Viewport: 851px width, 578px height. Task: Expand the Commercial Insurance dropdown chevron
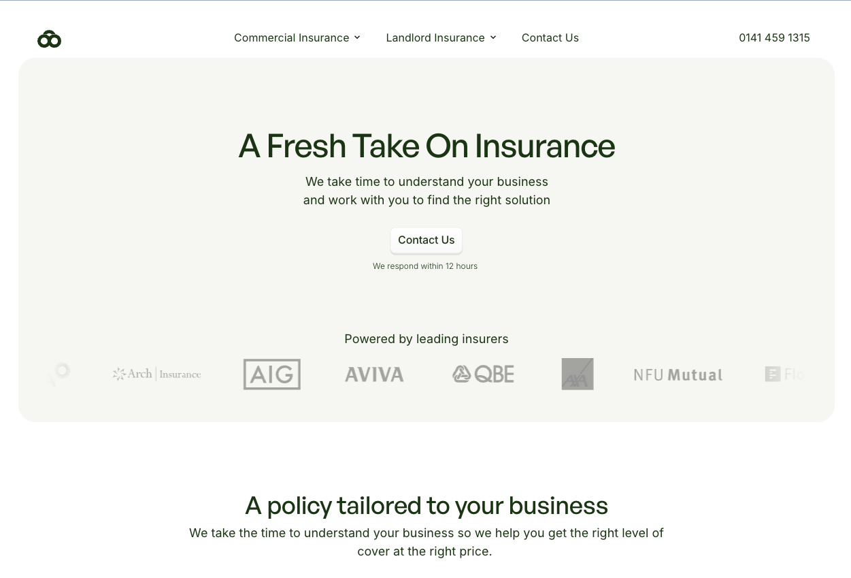[357, 37]
